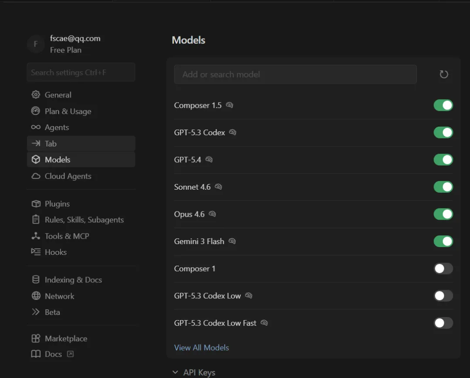
Task: Click the View All Models link
Action: [x=201, y=348]
